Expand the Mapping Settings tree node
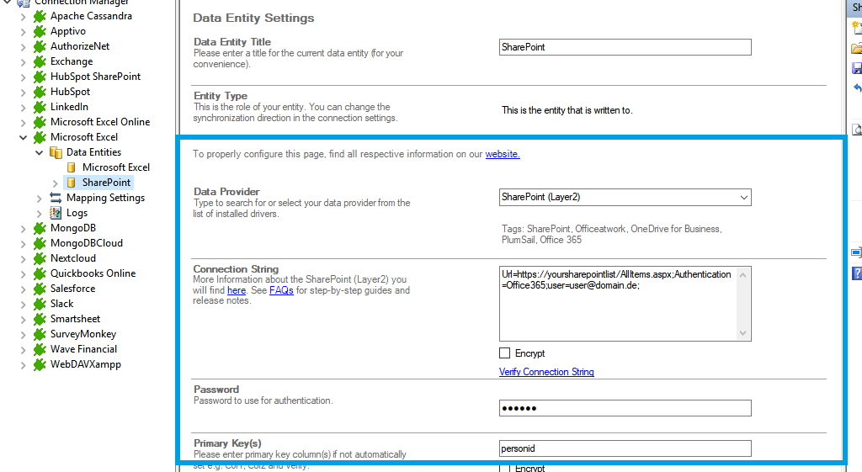The image size is (862, 472). [x=40, y=198]
